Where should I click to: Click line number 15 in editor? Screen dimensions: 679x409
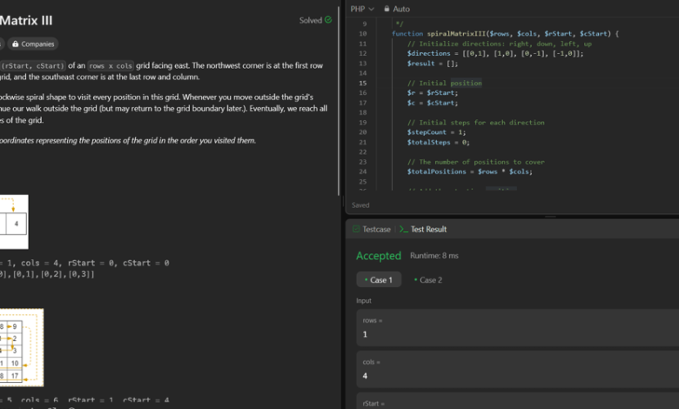pyautogui.click(x=363, y=83)
